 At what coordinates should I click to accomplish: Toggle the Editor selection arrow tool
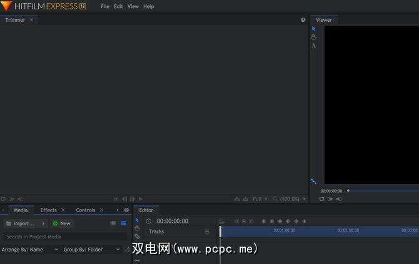138,220
